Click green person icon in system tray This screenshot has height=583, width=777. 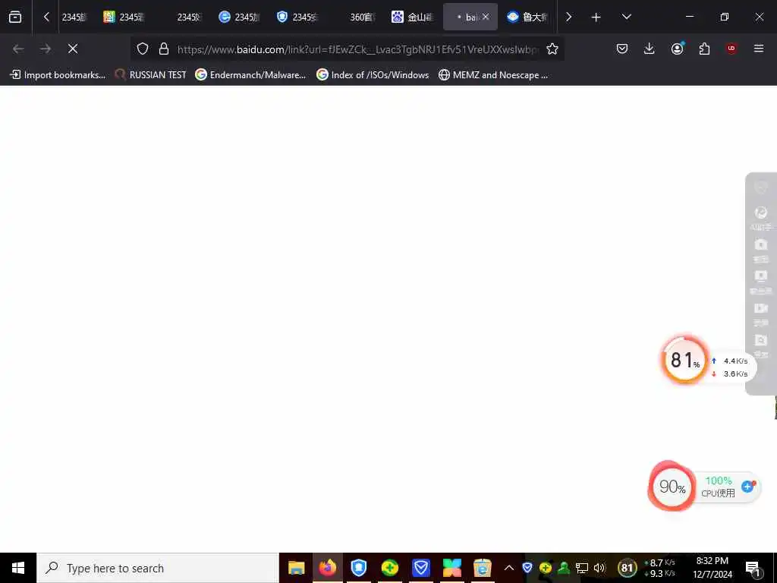[x=564, y=568]
